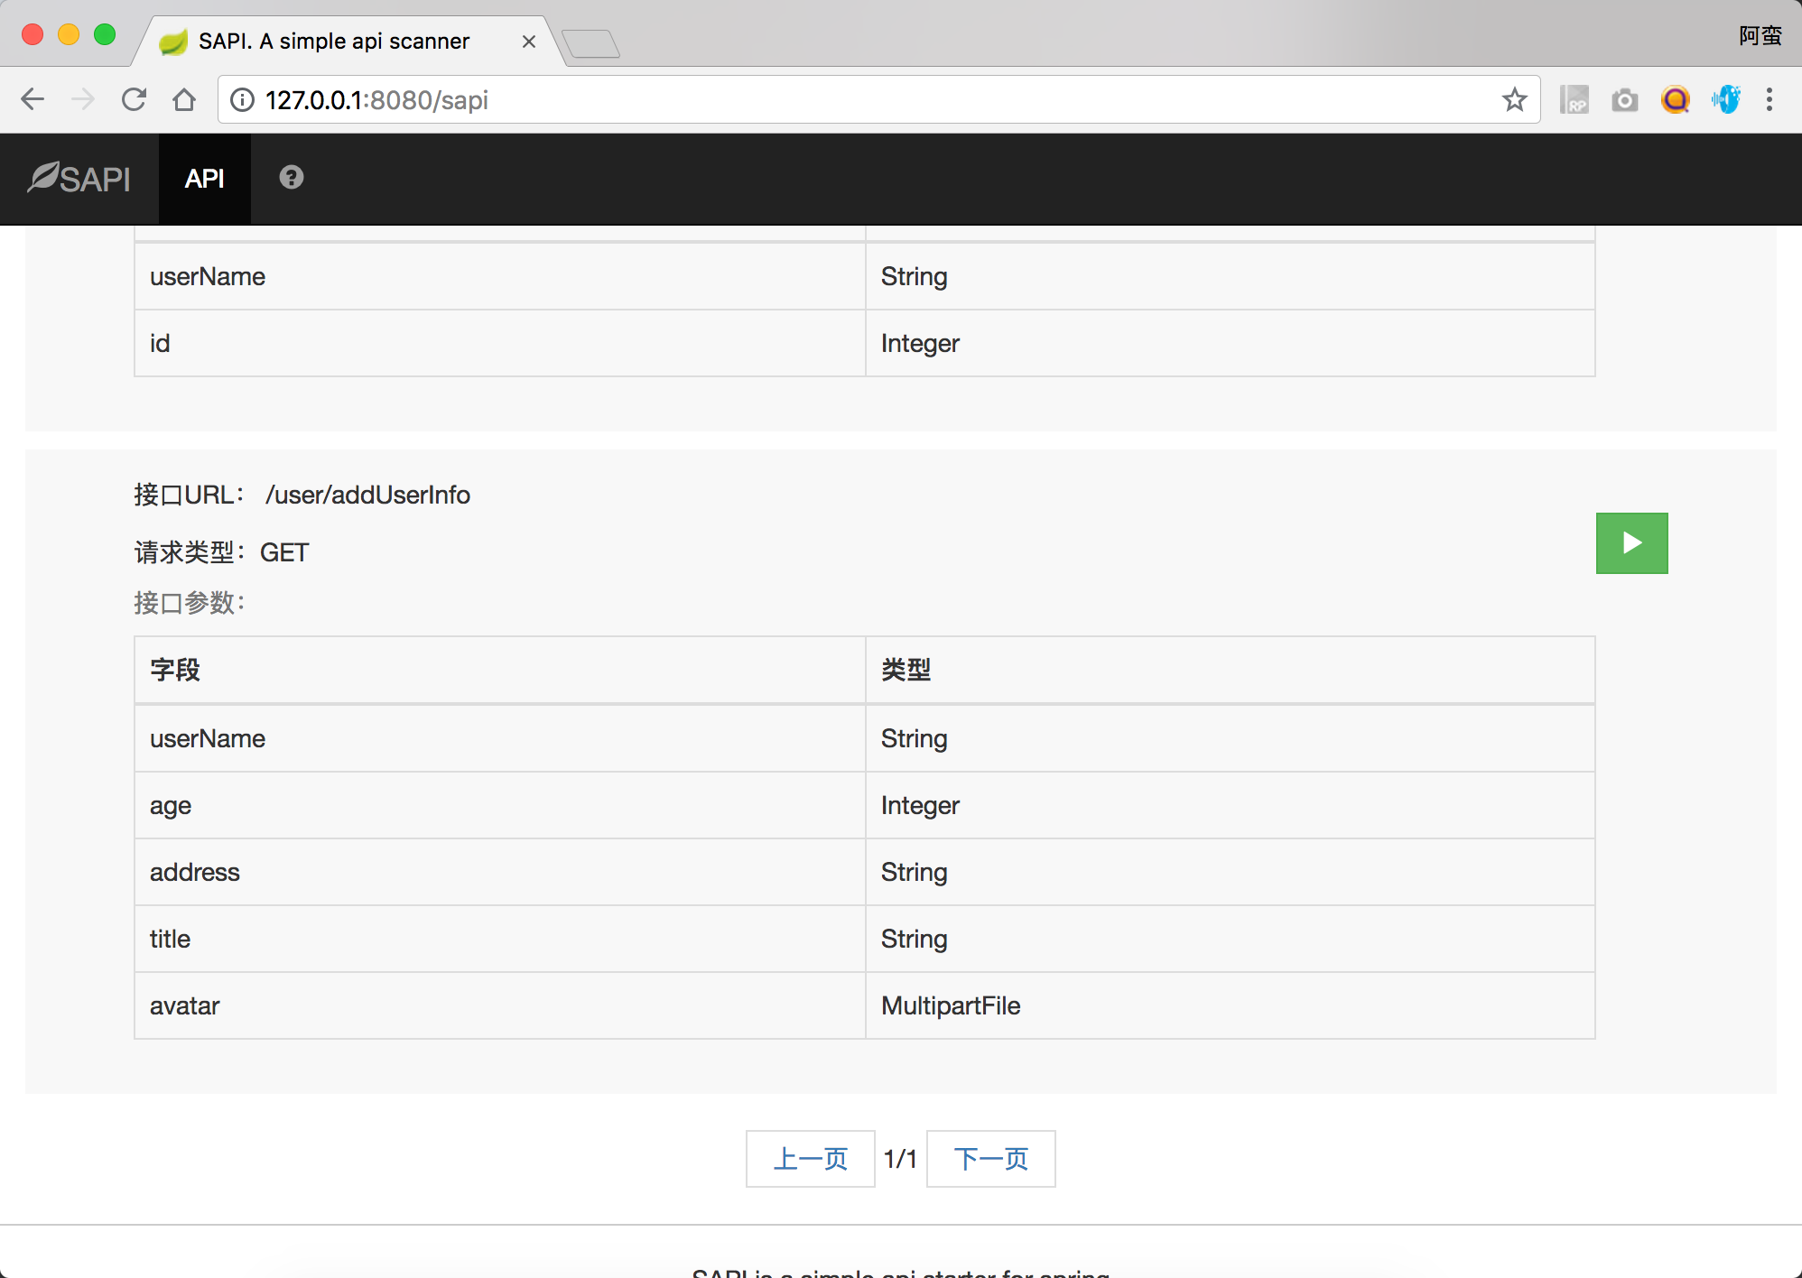Select the SAPI. A simple api scanner tab
Viewport: 1802px width, 1278px height.
(348, 42)
